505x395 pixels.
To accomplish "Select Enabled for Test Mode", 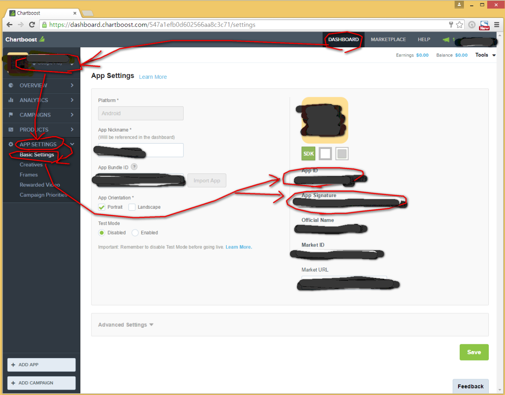I will click(135, 233).
